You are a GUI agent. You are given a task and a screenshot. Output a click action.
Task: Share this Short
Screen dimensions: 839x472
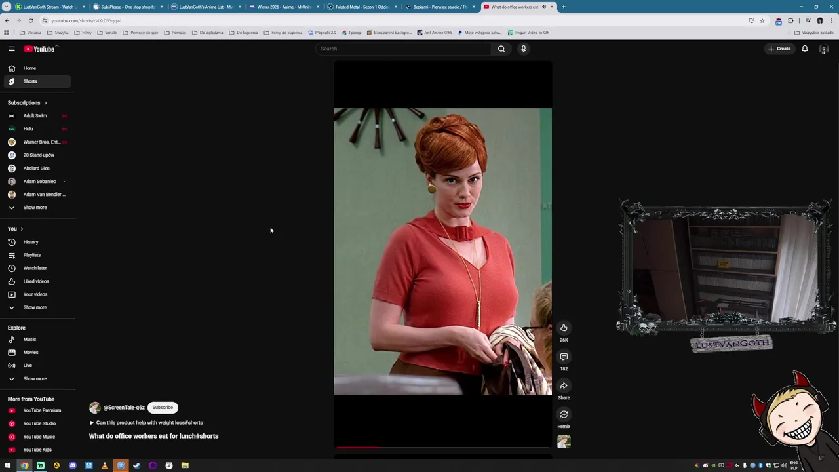coord(564,385)
